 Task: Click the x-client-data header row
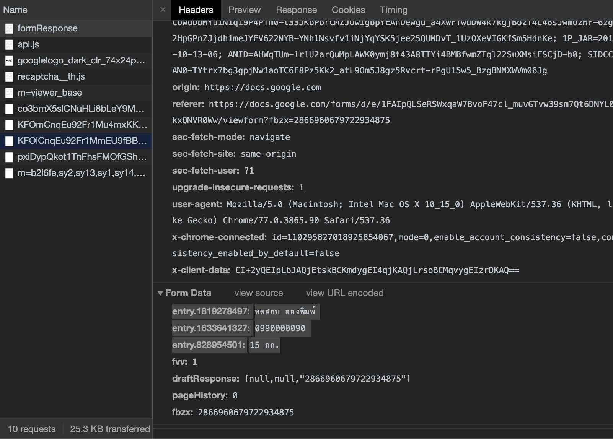tap(346, 270)
